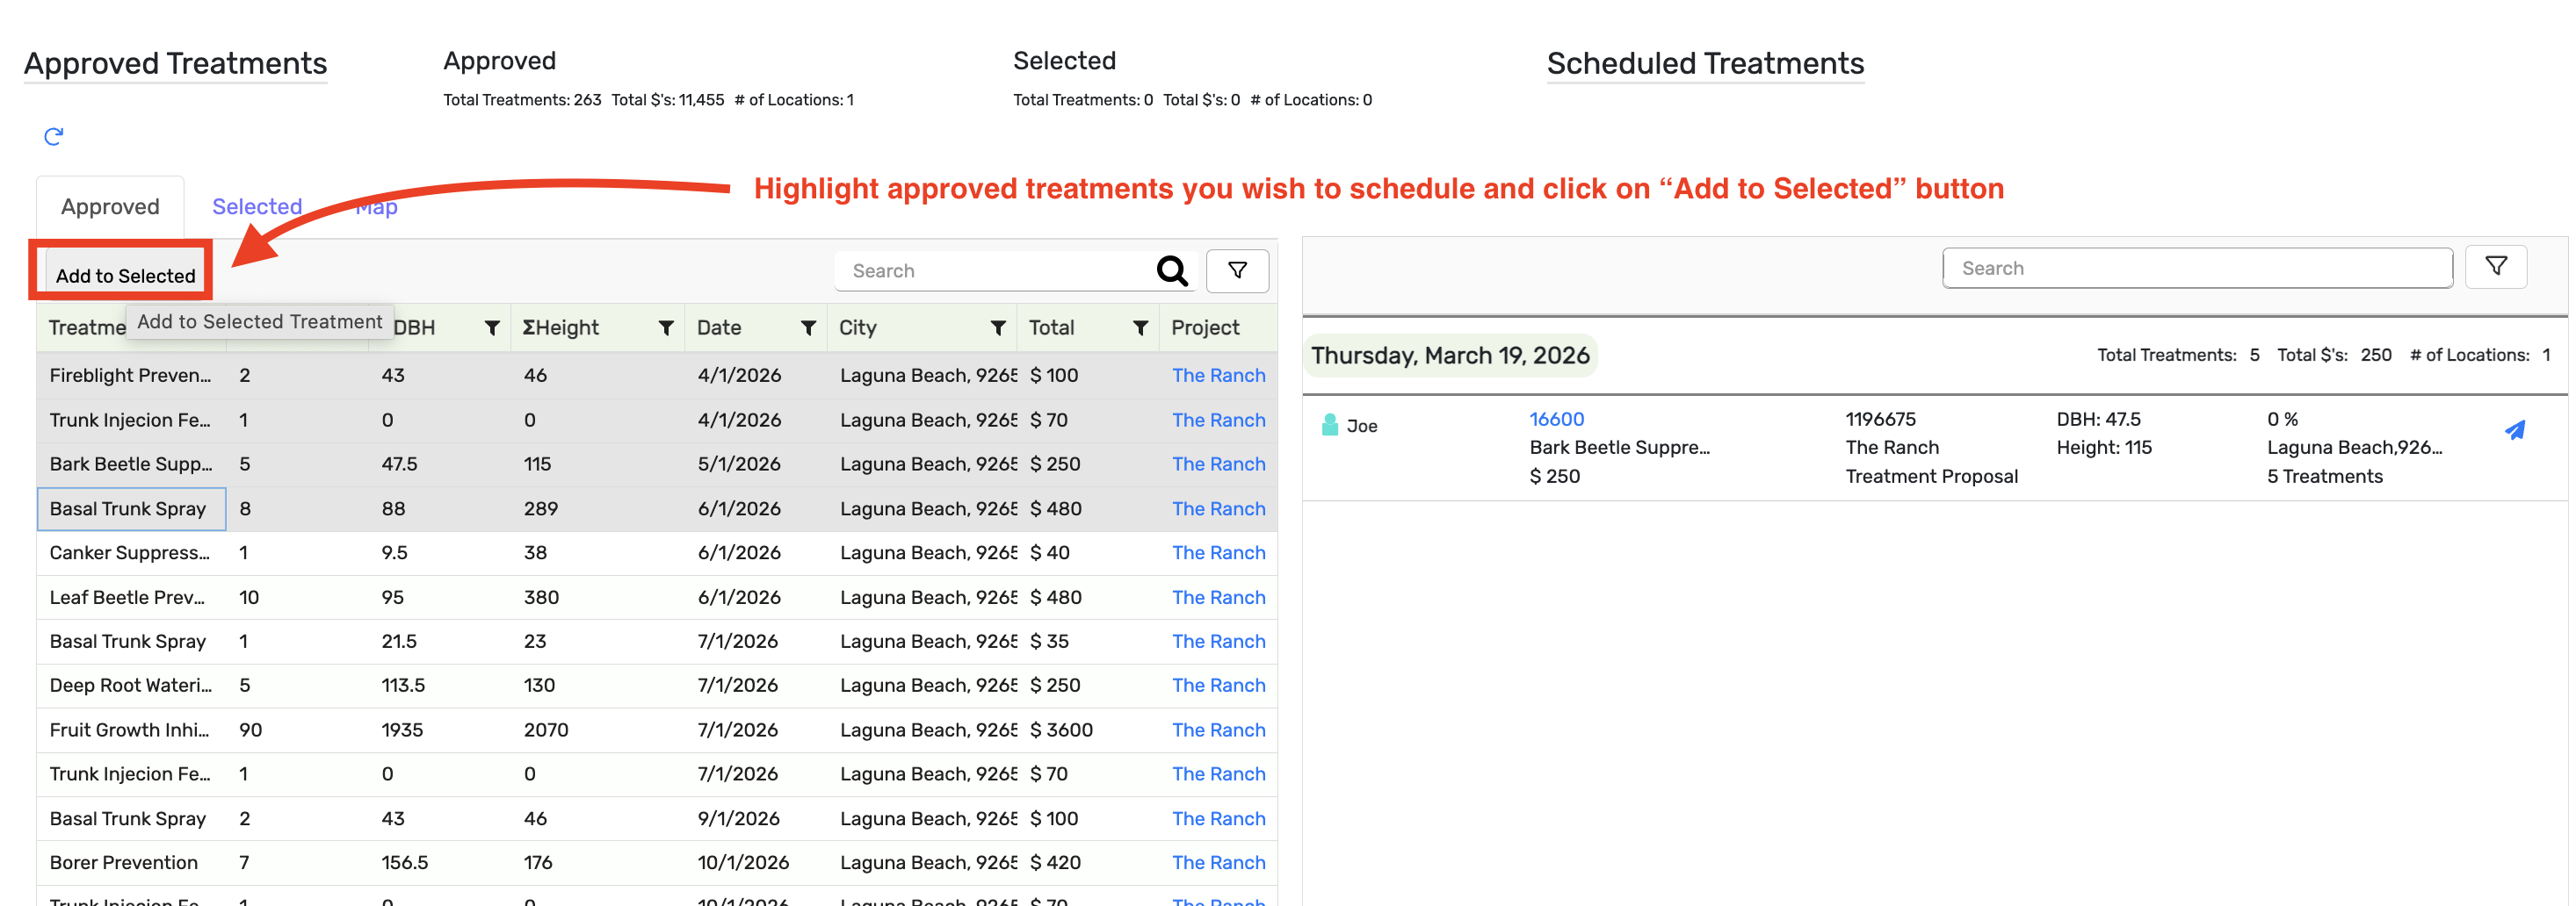Open The Ranch project from the Bark Beetle row
This screenshot has height=906, width=2576.
1218,464
